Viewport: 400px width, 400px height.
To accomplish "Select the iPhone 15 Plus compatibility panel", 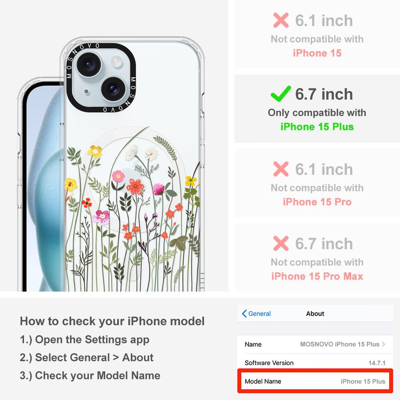I will [x=317, y=109].
